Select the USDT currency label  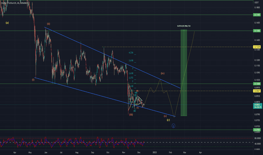(257, 3)
